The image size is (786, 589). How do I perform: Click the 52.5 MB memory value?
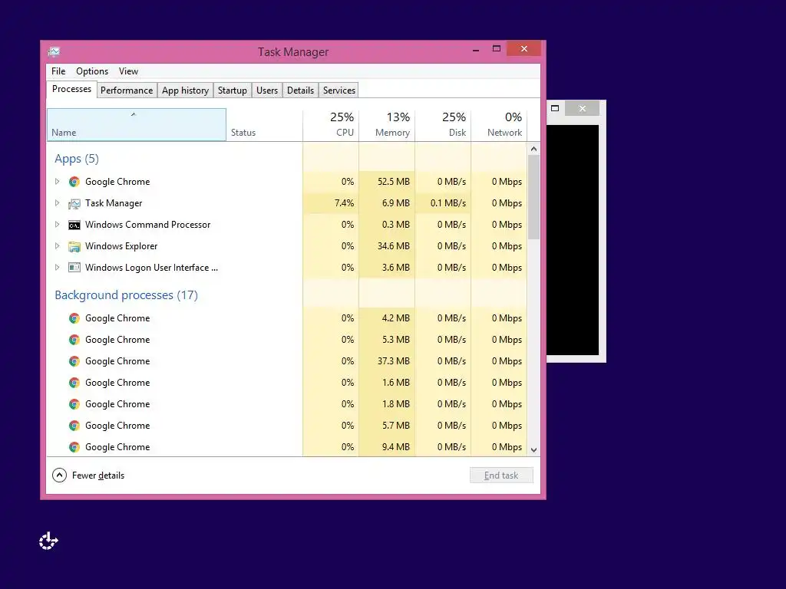(394, 182)
